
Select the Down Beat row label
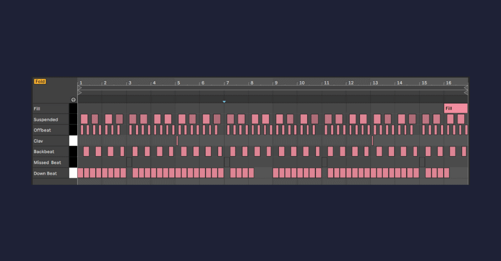45,173
